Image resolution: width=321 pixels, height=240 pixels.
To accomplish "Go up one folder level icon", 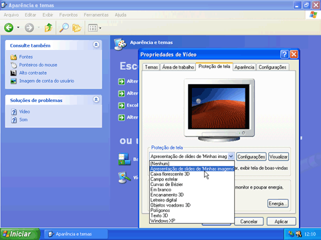I will (48, 28).
